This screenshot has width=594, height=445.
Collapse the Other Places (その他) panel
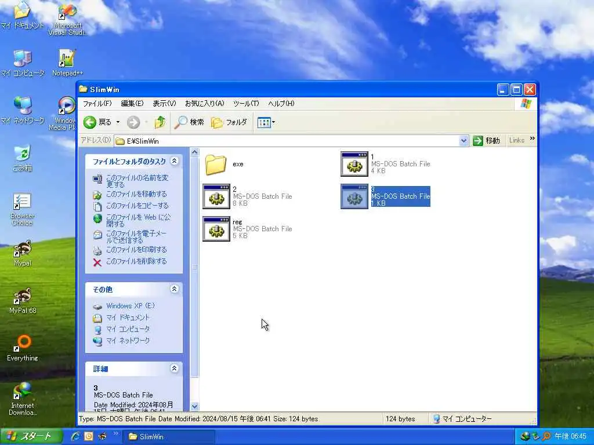click(174, 289)
